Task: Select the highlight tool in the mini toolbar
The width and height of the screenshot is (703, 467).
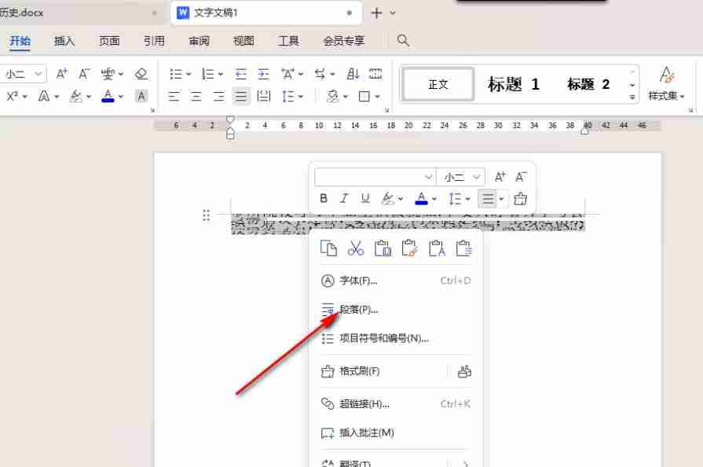Action: coord(388,198)
